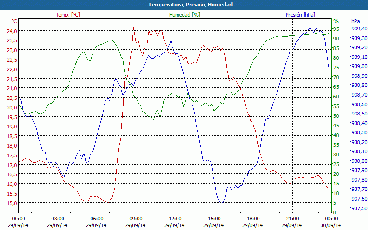This screenshot has width=368, height=230.
Task: Click the 939,40 pressure axis value
Action: [359, 29]
